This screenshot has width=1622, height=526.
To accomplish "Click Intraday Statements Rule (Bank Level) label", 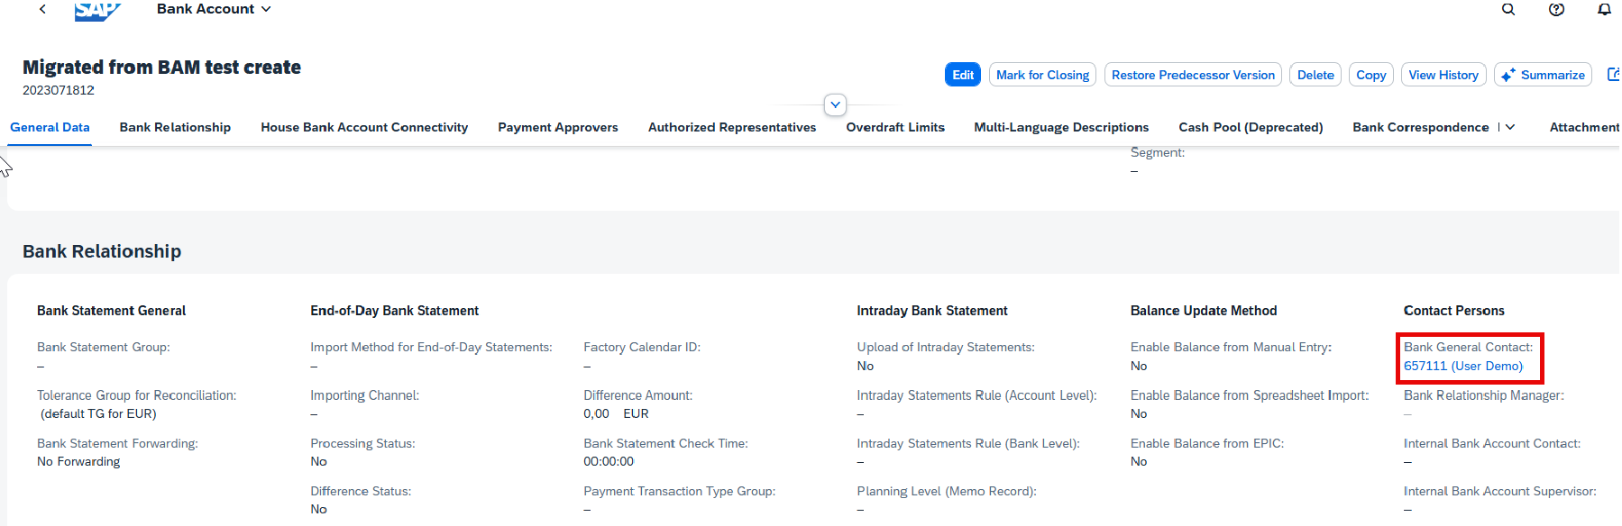I will [968, 443].
